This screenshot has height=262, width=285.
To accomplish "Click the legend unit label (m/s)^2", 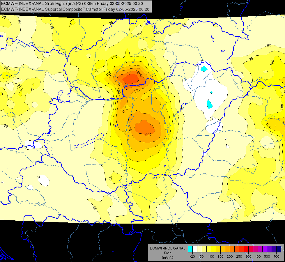I will 168,258.
